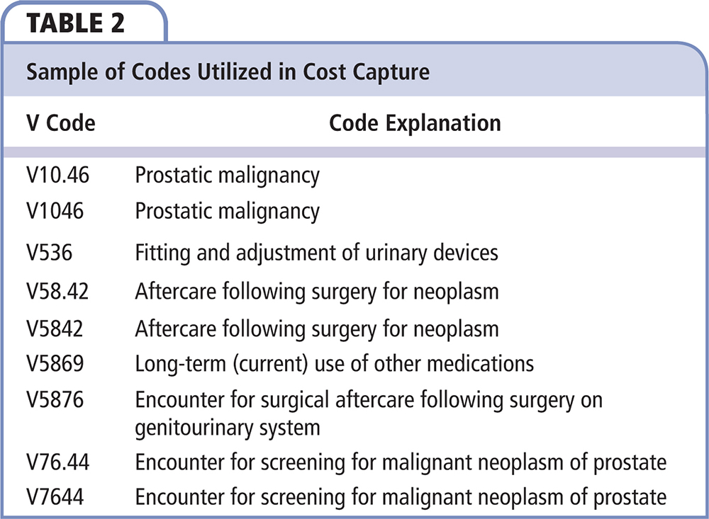Select the V5876 surgical aftercare genitourinary explanation
709x519 pixels.
coord(369,413)
